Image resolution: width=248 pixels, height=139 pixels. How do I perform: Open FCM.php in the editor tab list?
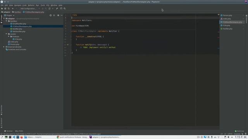(x=226, y=25)
